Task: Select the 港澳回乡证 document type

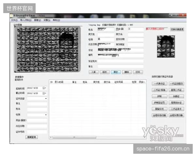Action: [x=176, y=103]
